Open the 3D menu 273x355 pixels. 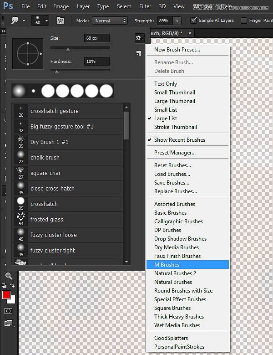(x=162, y=6)
